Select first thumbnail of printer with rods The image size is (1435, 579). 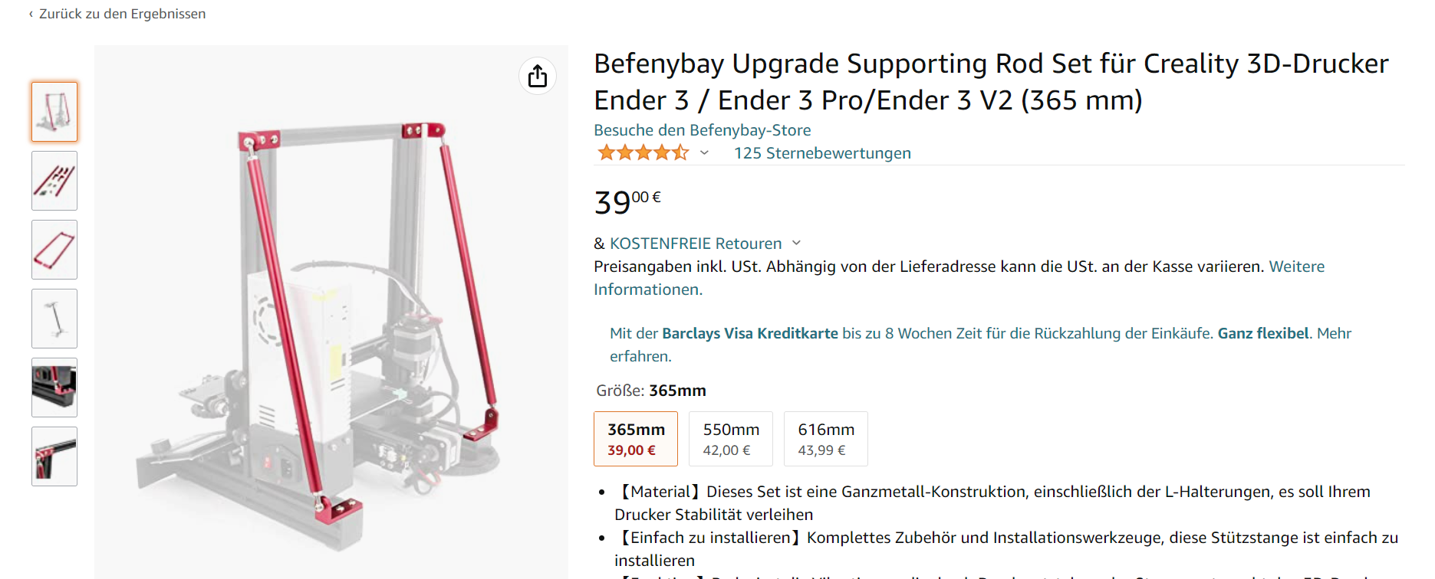pos(54,112)
